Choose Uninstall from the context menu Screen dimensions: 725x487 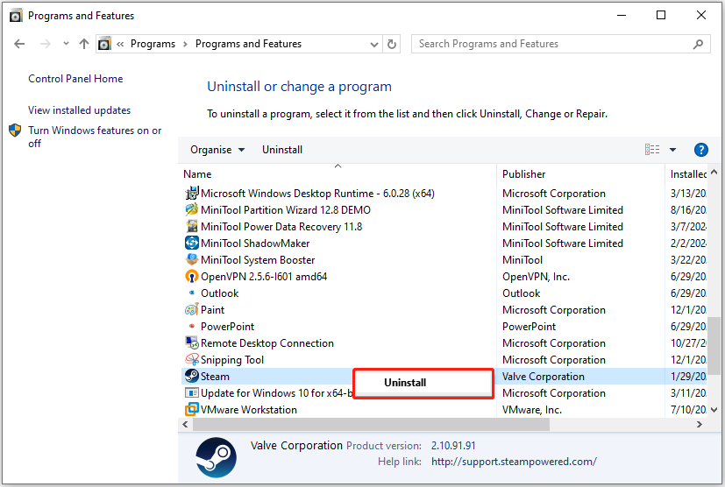pos(405,383)
